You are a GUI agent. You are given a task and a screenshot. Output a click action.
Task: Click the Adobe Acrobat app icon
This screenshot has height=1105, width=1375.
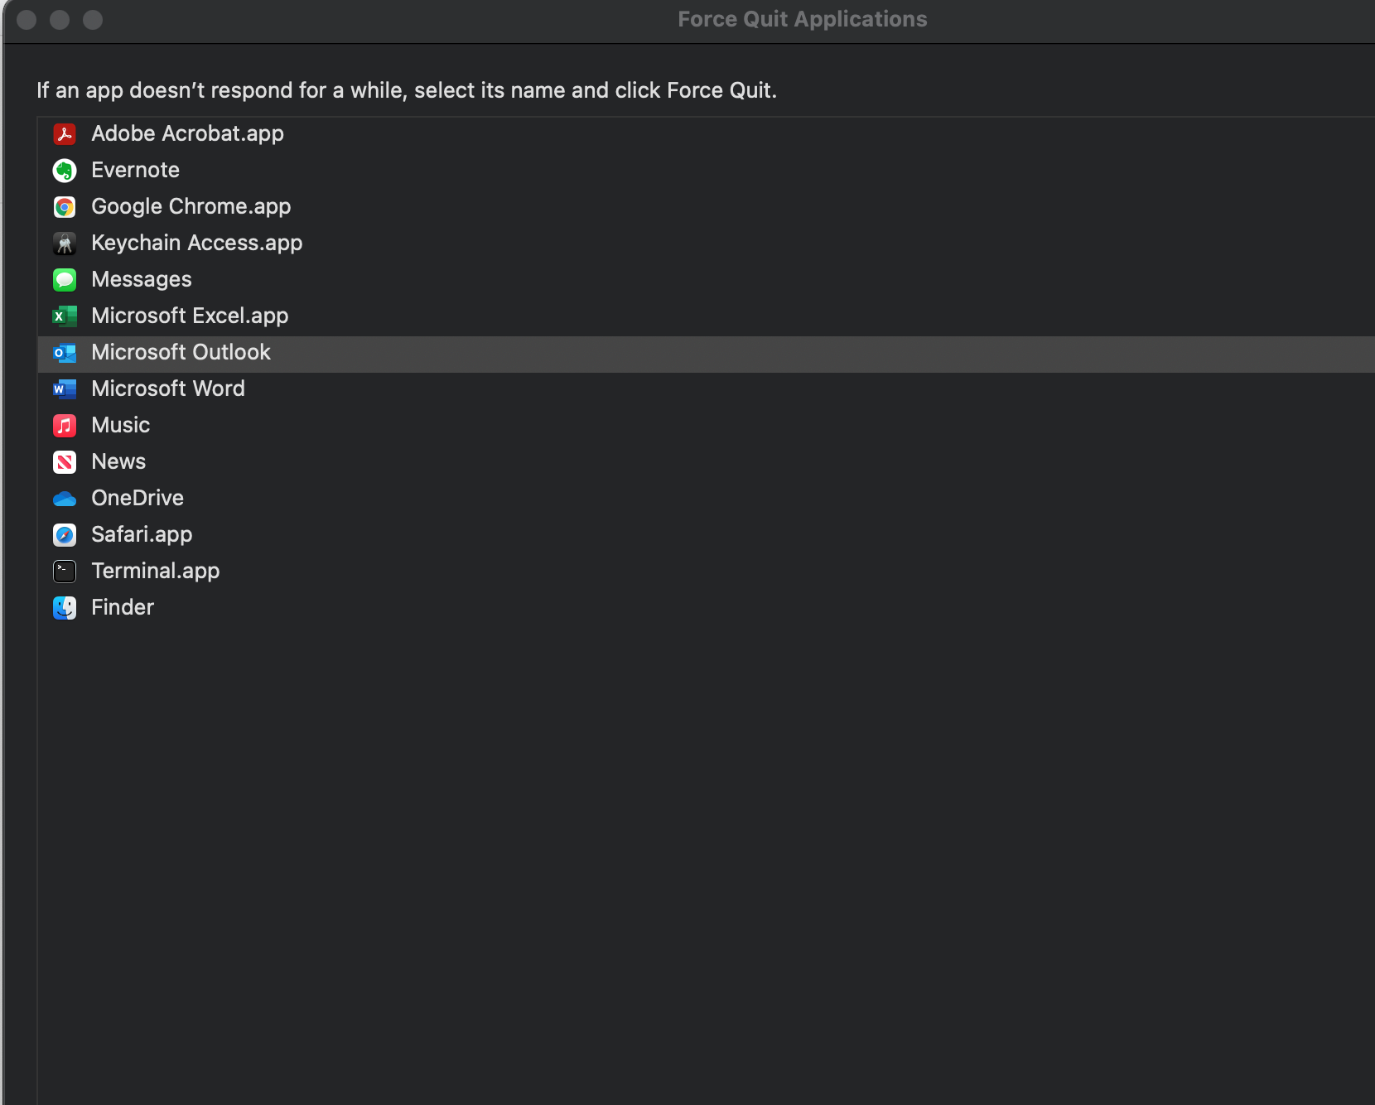[65, 133]
